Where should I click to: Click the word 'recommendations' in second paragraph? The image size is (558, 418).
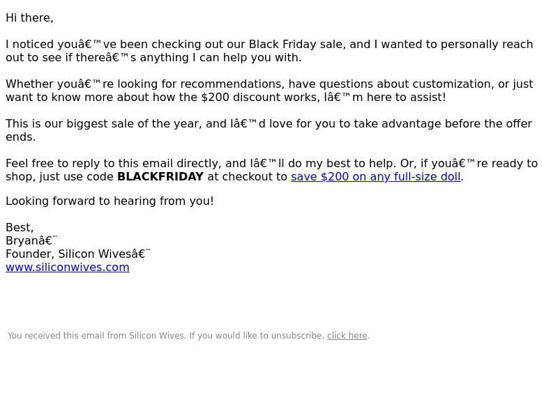click(232, 84)
